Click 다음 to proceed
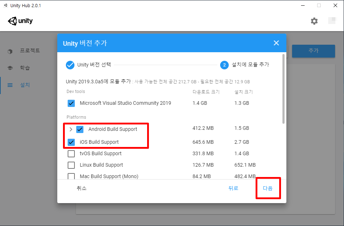 coord(268,188)
